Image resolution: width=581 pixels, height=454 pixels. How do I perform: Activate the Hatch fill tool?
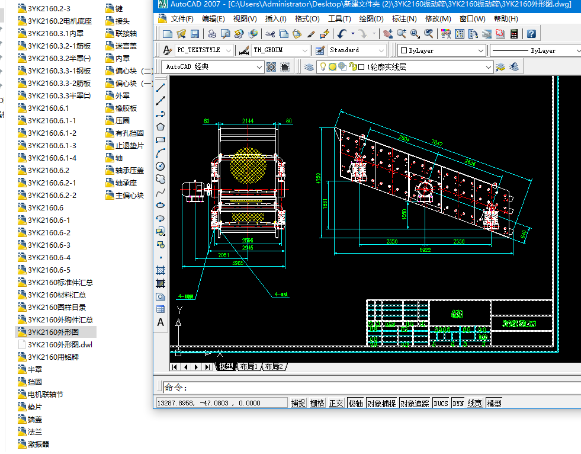click(161, 270)
